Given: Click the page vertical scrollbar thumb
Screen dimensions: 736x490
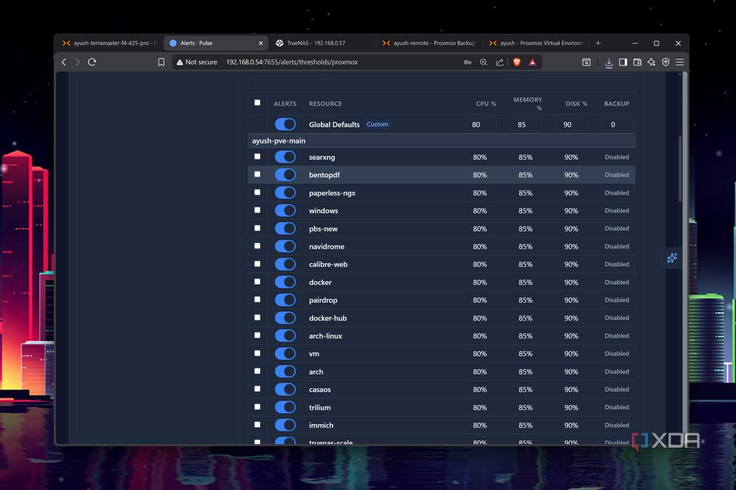Looking at the screenshot, I should tap(680, 170).
